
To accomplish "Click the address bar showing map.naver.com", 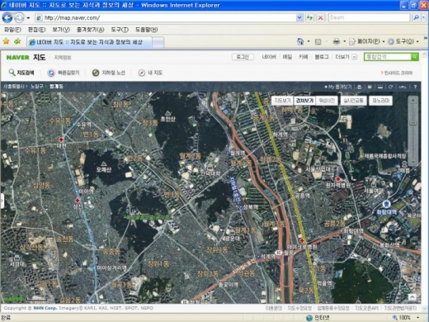I will tap(166, 18).
